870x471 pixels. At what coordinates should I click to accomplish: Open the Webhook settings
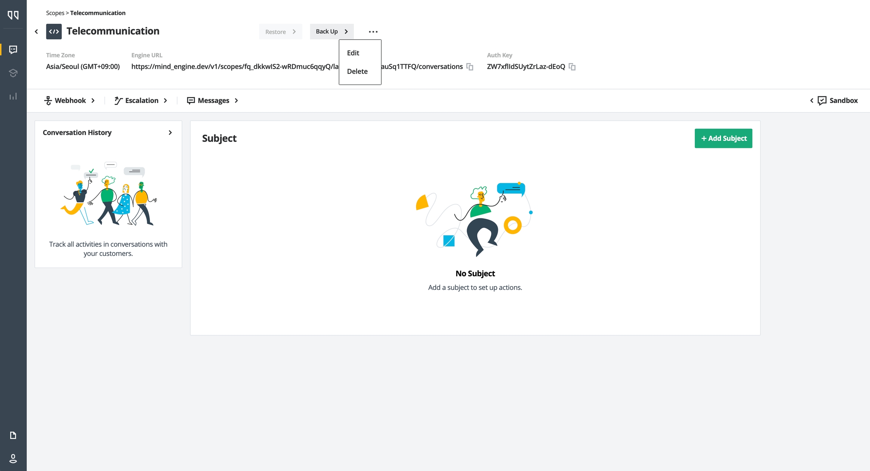[x=69, y=100]
